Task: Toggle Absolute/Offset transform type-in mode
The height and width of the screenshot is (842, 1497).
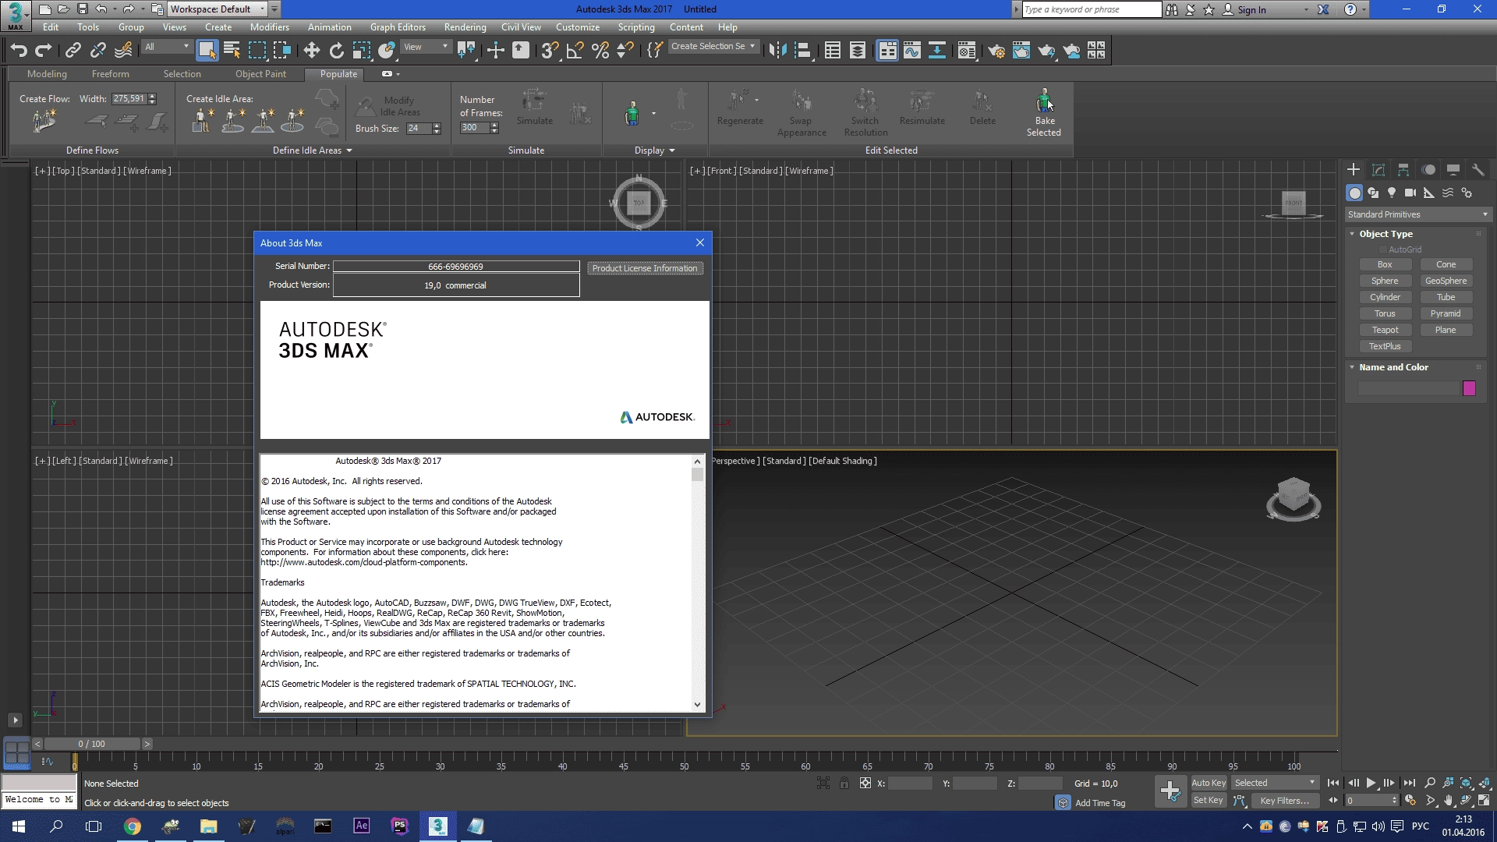Action: pyautogui.click(x=865, y=783)
